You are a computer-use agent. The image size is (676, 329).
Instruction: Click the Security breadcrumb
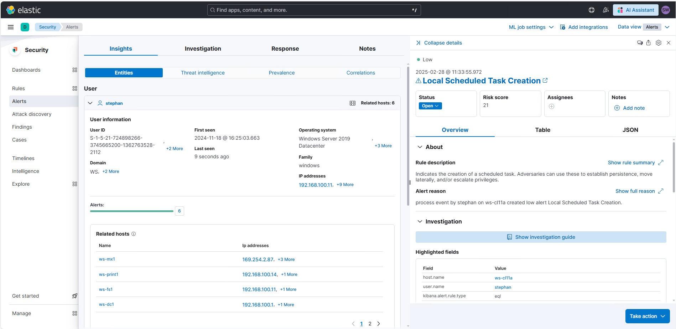[x=48, y=27]
